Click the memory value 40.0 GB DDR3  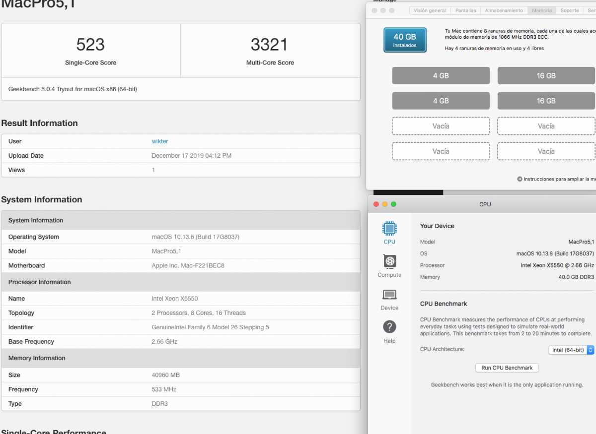coord(576,277)
